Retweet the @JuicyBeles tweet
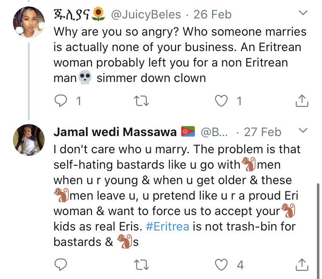Image resolution: width=322 pixels, height=279 pixels. pos(141,101)
